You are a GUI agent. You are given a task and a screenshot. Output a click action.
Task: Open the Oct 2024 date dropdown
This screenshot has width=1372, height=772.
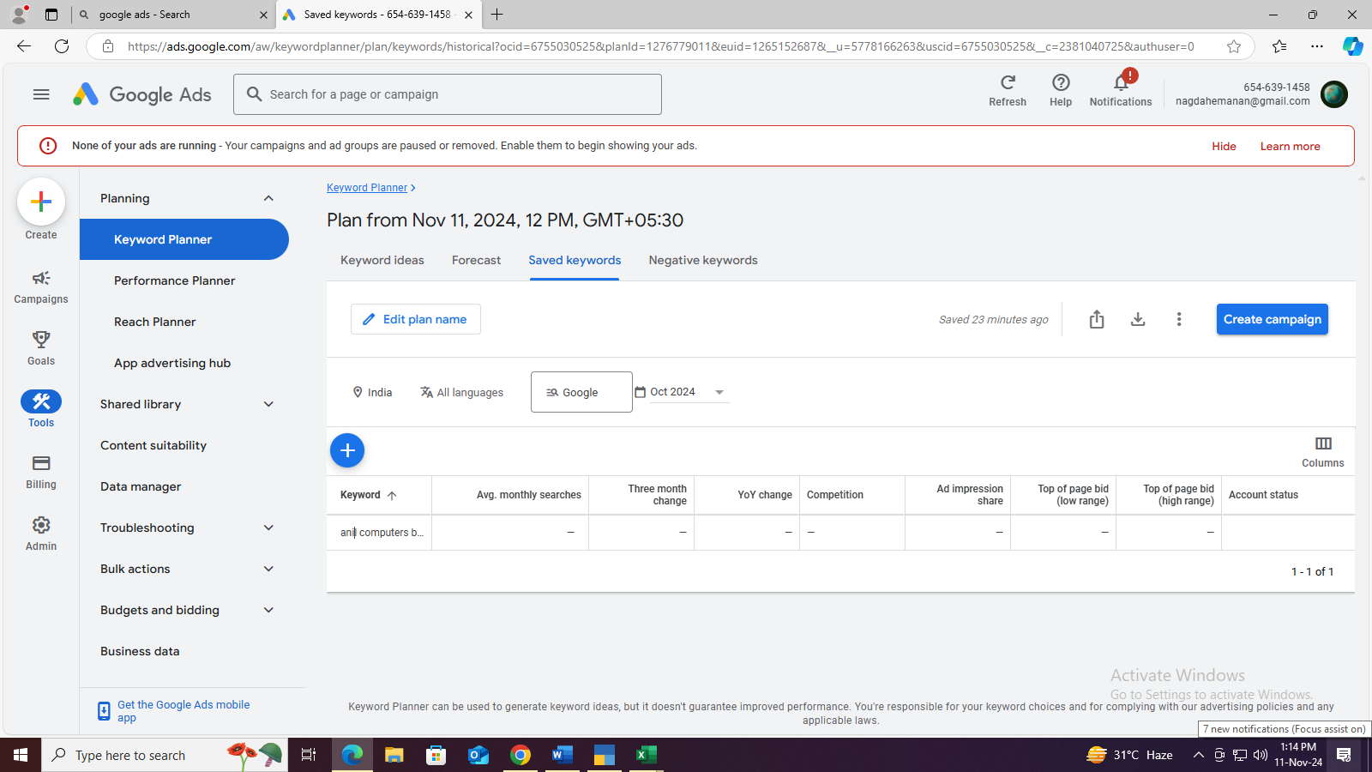pyautogui.click(x=719, y=392)
